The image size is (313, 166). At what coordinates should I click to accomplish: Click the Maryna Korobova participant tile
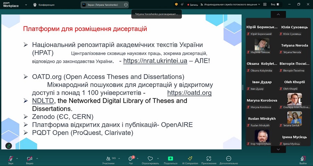tap(262, 100)
